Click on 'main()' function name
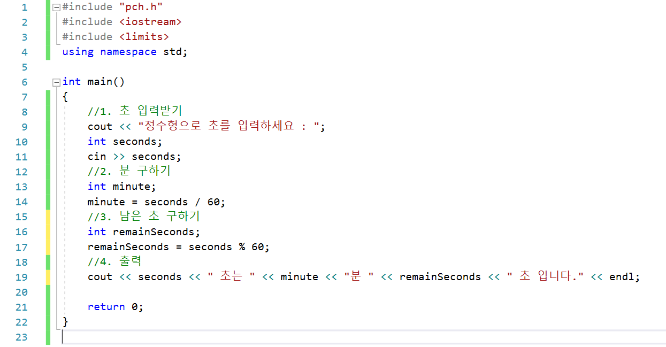 point(106,82)
